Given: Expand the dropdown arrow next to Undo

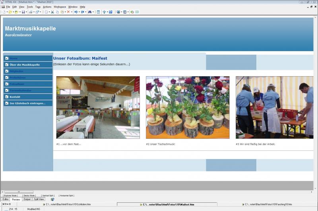Looking at the screenshot, I should click(x=79, y=12).
